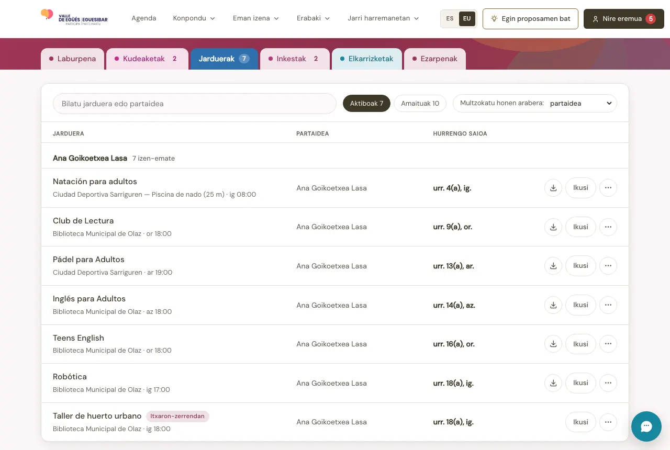Switch to the Kudeaketak tab
The image size is (670, 450).
click(x=147, y=59)
